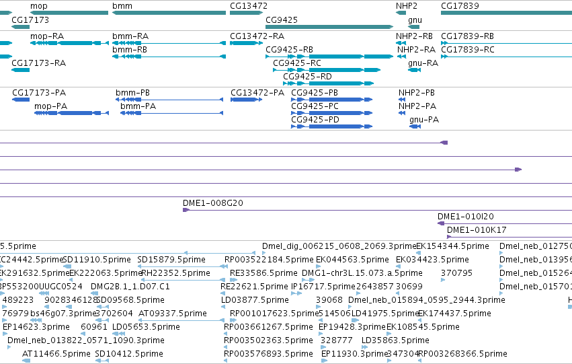The width and height of the screenshot is (572, 364).
Task: Click the CG9425-PB protein feature
Action: click(x=331, y=100)
